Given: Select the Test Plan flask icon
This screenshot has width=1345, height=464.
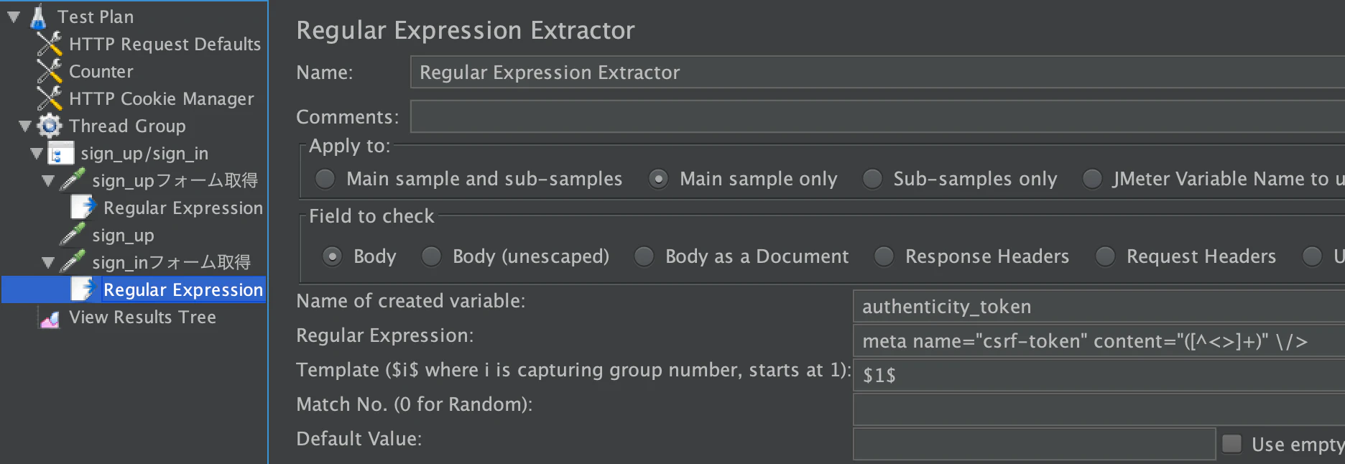Looking at the screenshot, I should [x=39, y=17].
